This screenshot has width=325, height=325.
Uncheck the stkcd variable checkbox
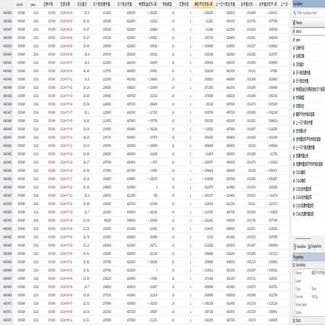[x=294, y=31]
